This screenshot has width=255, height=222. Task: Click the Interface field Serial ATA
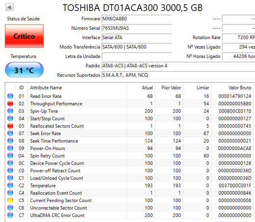pos(136,38)
